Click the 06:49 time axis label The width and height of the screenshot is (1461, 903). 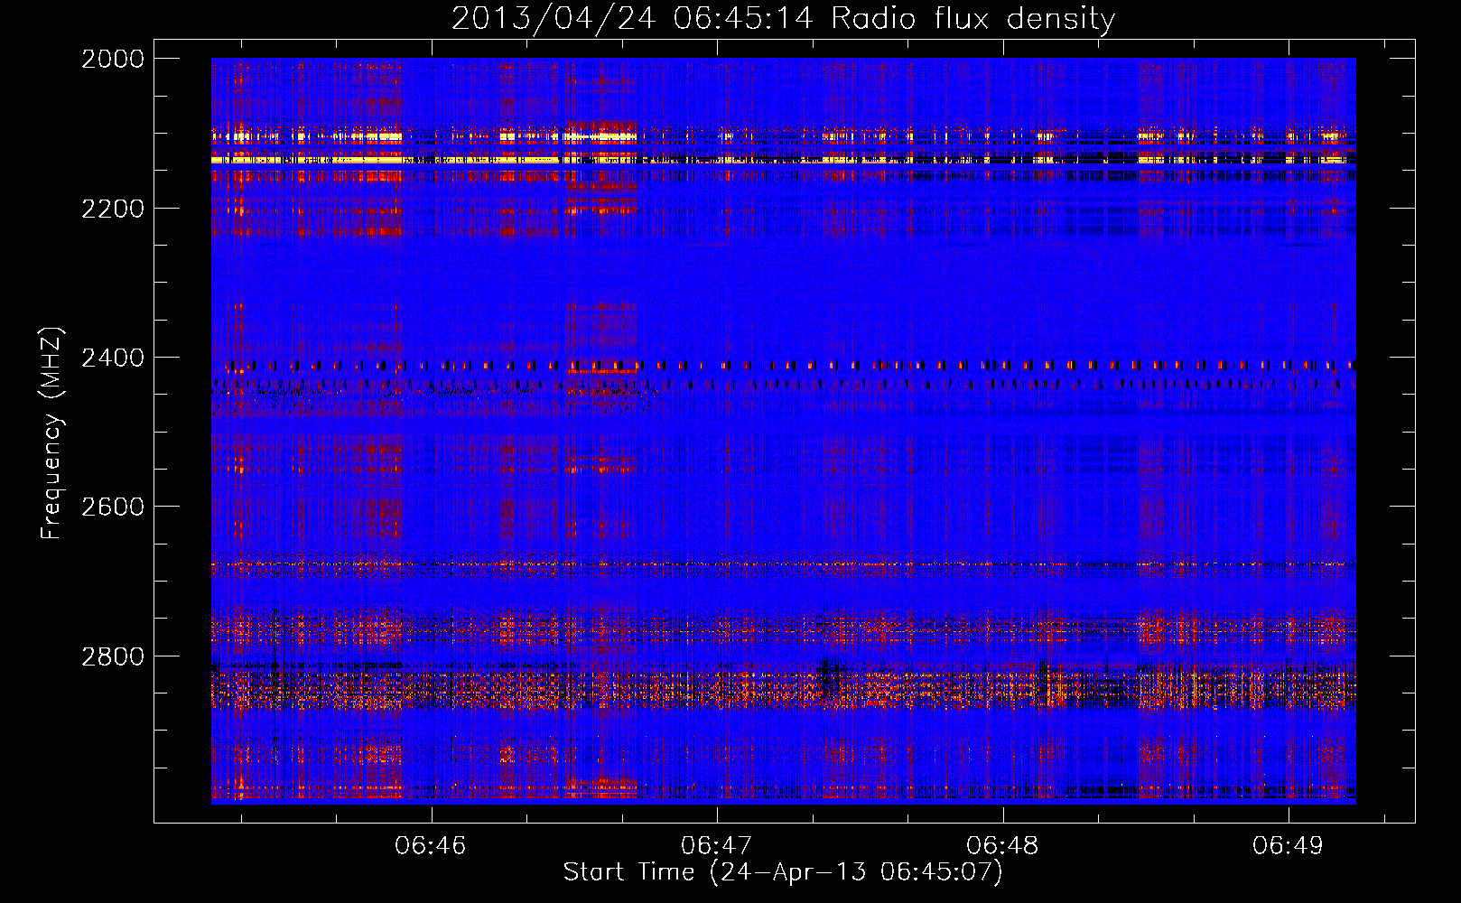click(x=1288, y=846)
